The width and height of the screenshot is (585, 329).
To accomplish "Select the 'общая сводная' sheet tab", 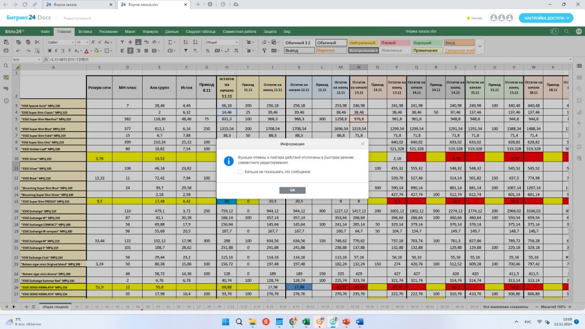I will (55, 307).
